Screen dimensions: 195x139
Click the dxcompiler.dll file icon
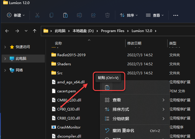coord(54,136)
